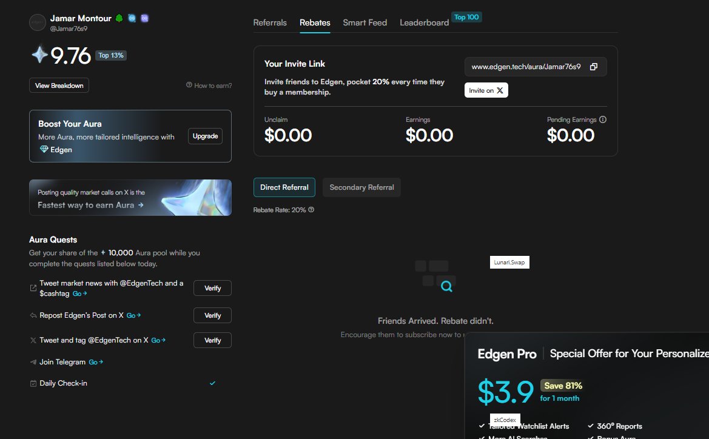Click the Invite on X button
709x439 pixels.
(x=486, y=90)
